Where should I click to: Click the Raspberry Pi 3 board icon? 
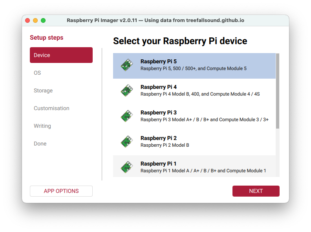click(x=127, y=116)
